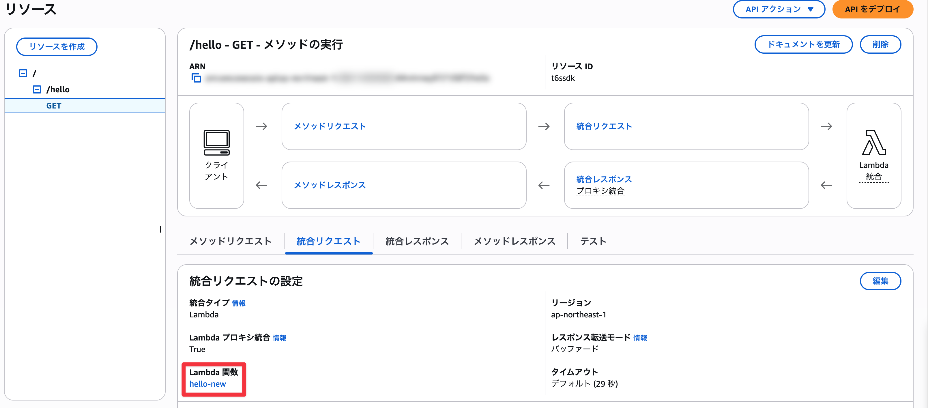Click the client computer icon
This screenshot has height=408, width=928.
[216, 143]
